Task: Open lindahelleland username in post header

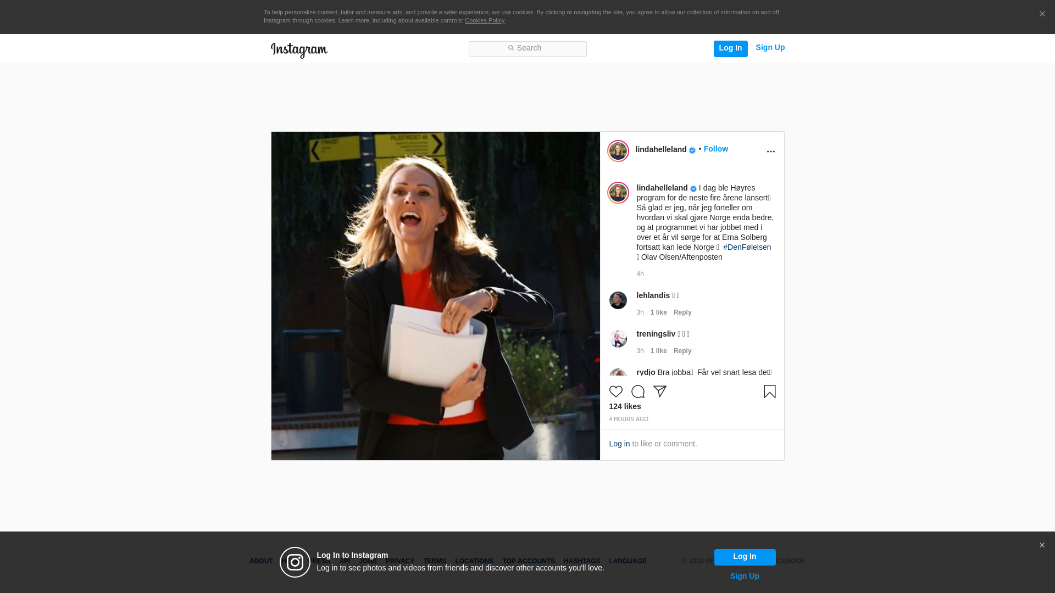Action: click(661, 149)
